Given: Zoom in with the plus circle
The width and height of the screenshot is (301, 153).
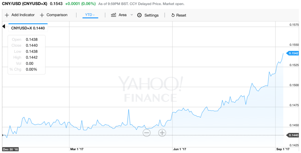Looking at the screenshot, I should pyautogui.click(x=162, y=133).
